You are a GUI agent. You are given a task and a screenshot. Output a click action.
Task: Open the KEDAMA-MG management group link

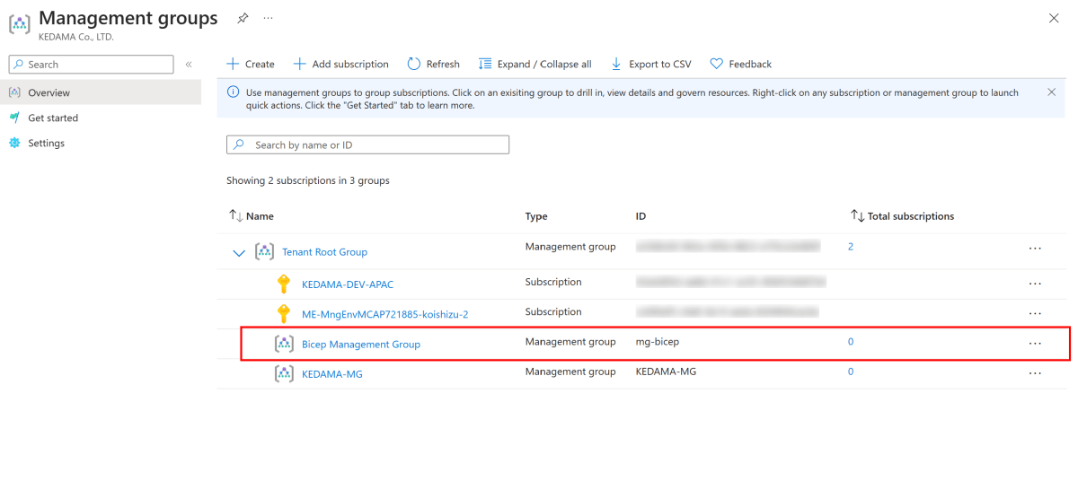[x=332, y=373]
